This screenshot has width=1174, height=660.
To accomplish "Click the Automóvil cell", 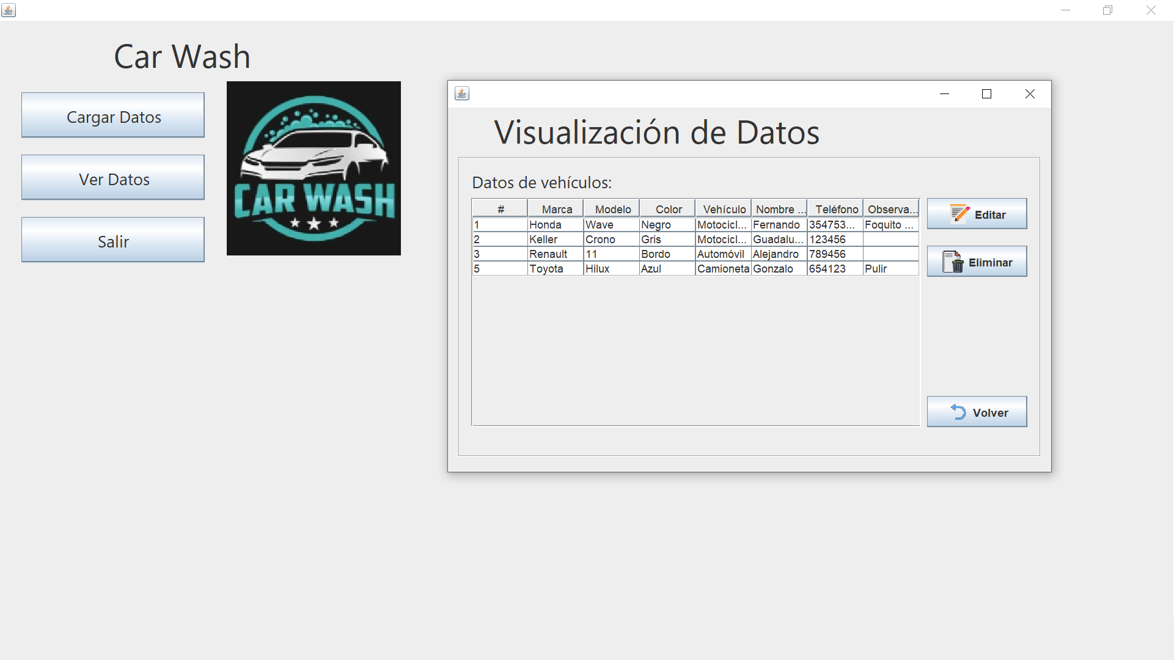I will coord(724,254).
